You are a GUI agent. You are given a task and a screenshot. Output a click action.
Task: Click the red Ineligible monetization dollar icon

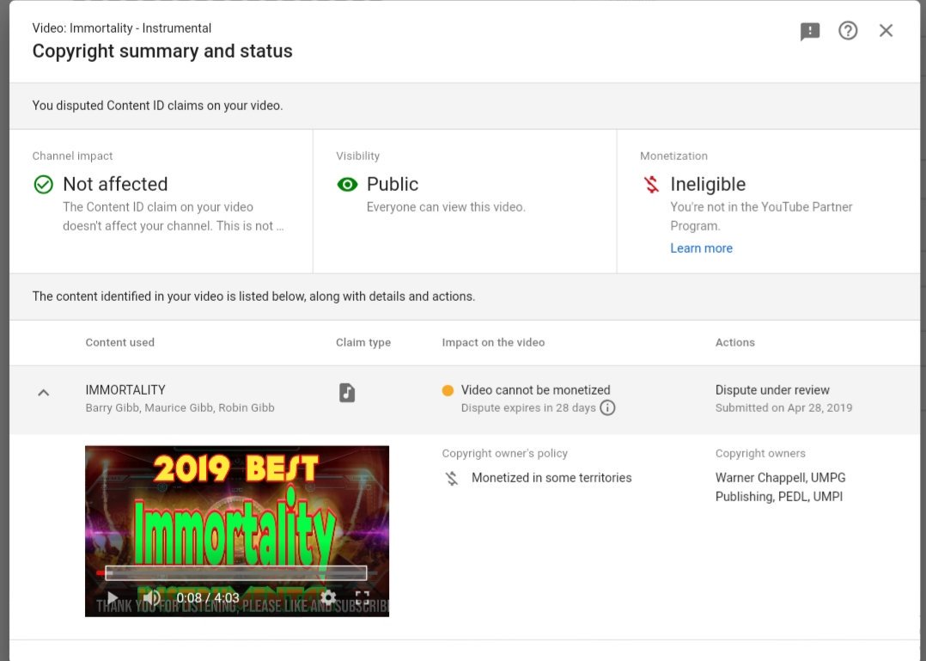tap(651, 184)
